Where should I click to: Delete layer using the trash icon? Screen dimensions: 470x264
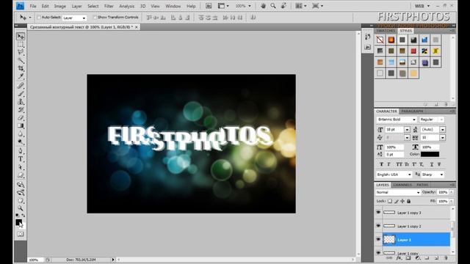(x=446, y=258)
